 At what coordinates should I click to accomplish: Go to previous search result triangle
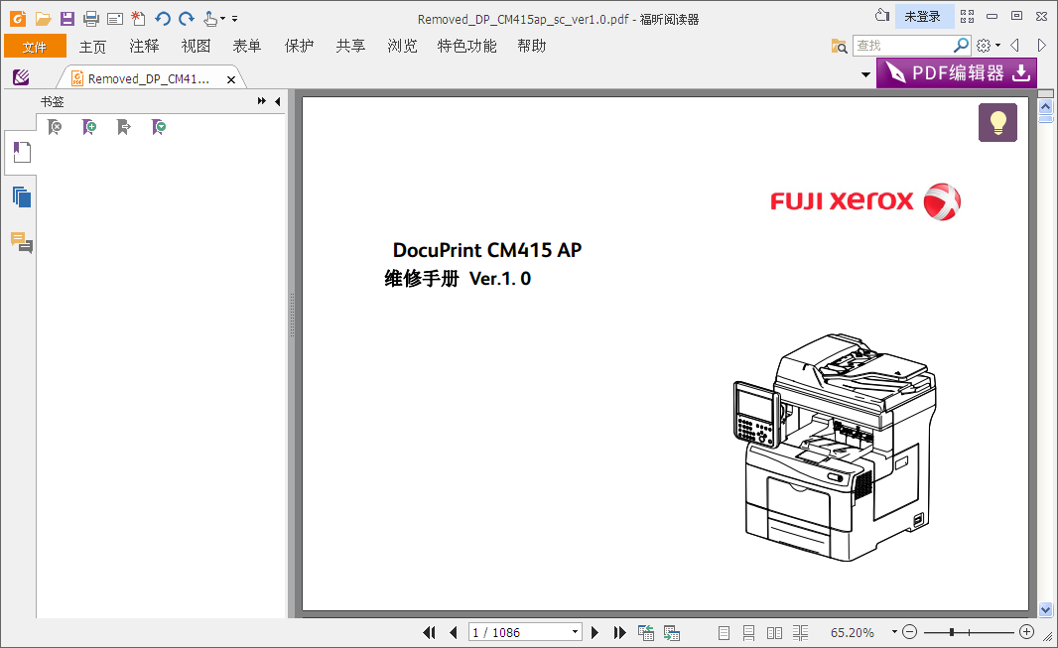pos(1014,46)
